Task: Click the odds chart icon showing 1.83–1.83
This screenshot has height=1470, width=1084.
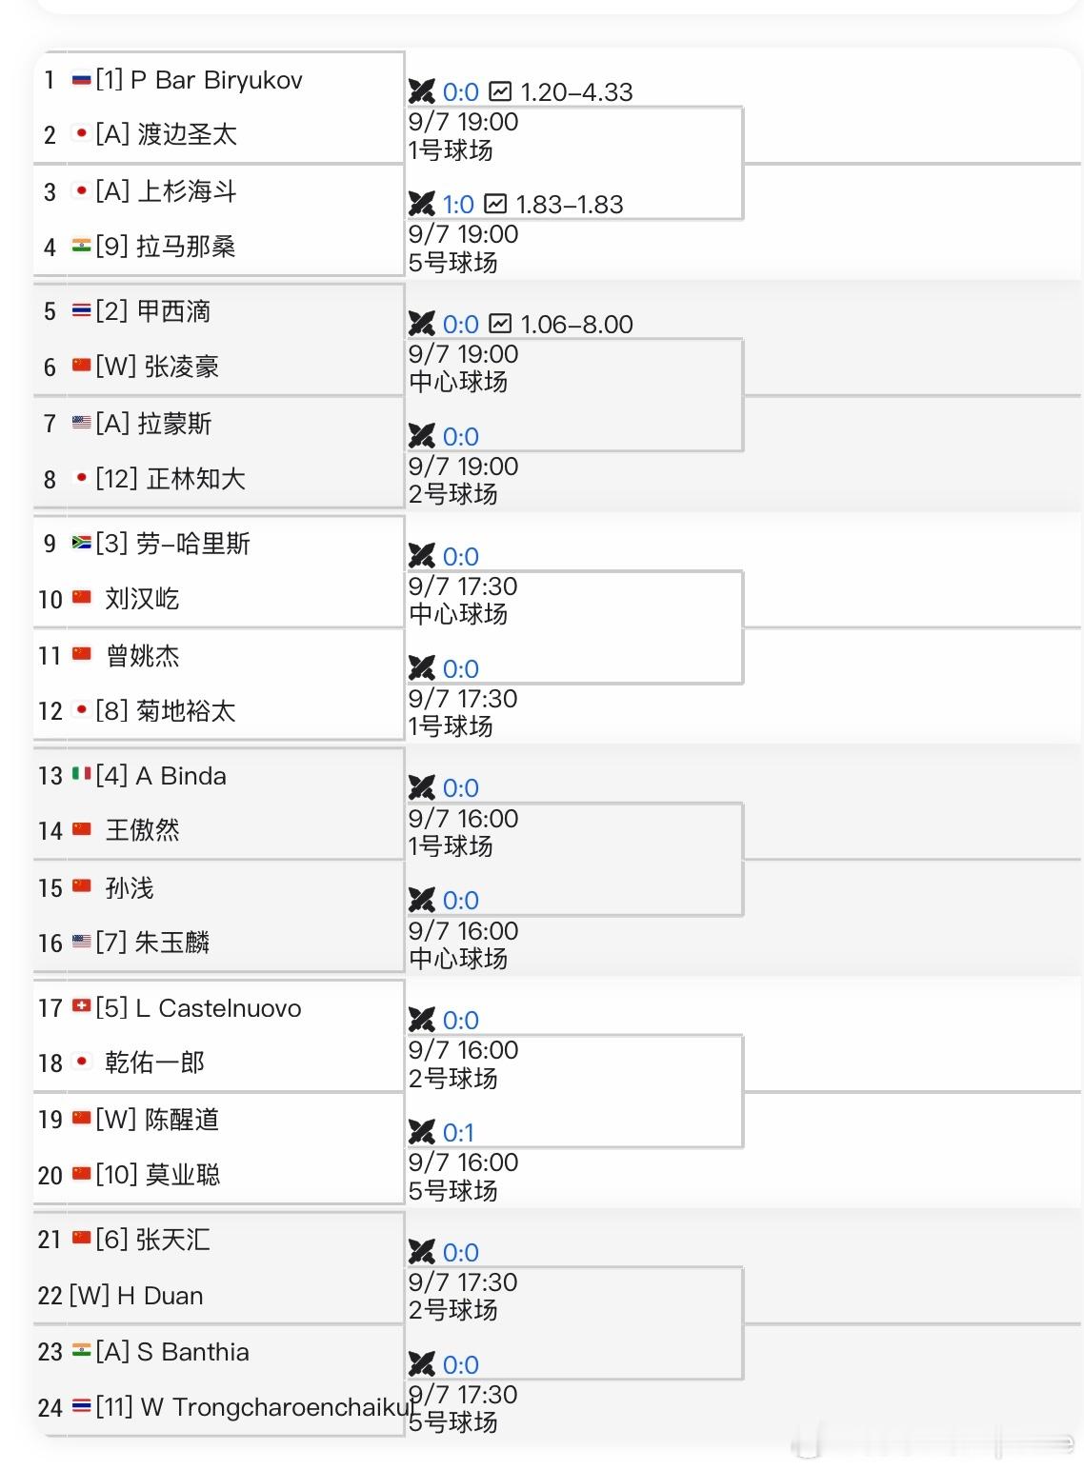Action: click(x=495, y=204)
